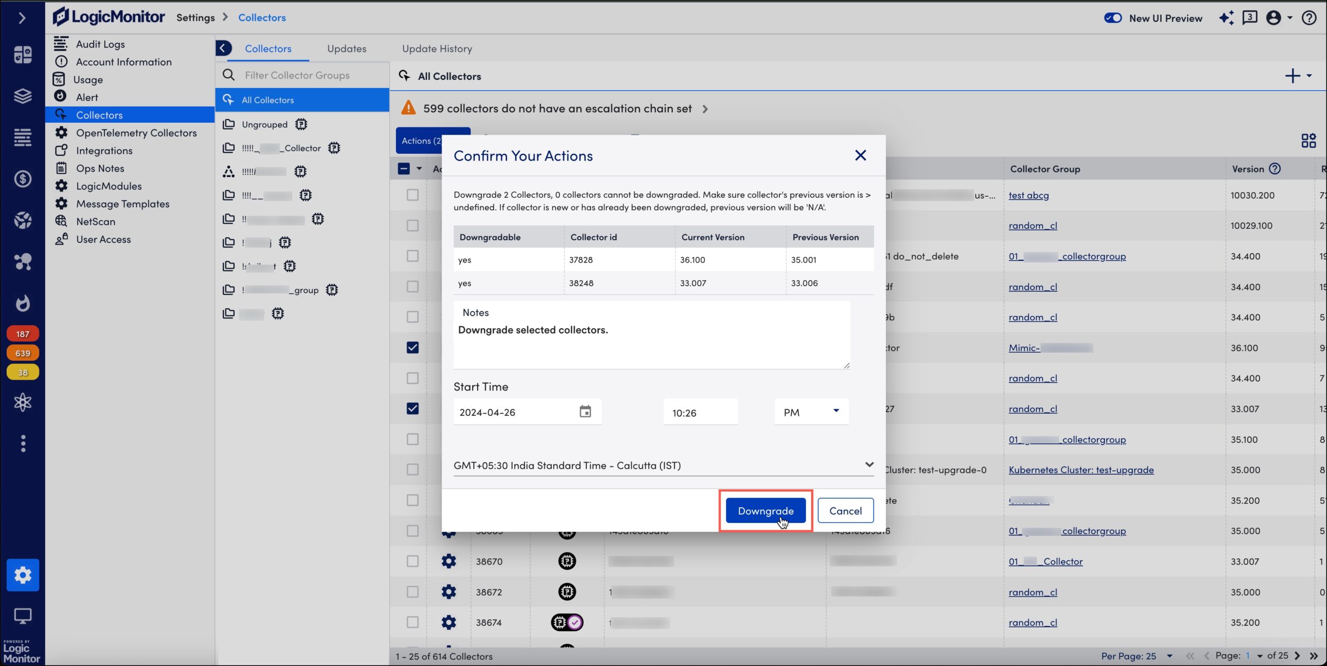Jump to last page double arrow
1327x666 pixels.
coord(1314,656)
